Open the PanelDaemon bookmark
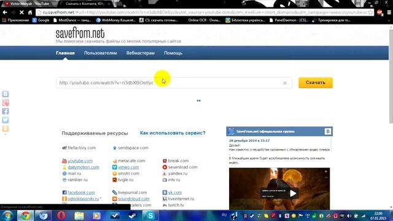393x221 pixels. [289, 20]
